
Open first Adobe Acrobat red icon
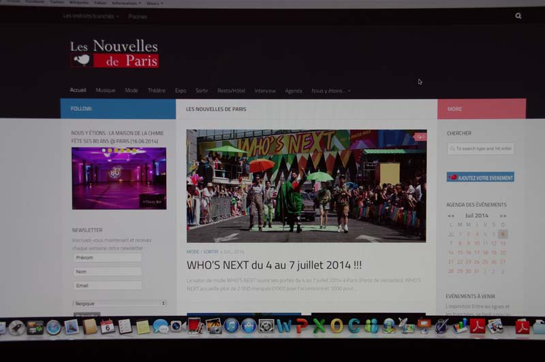(x=478, y=326)
